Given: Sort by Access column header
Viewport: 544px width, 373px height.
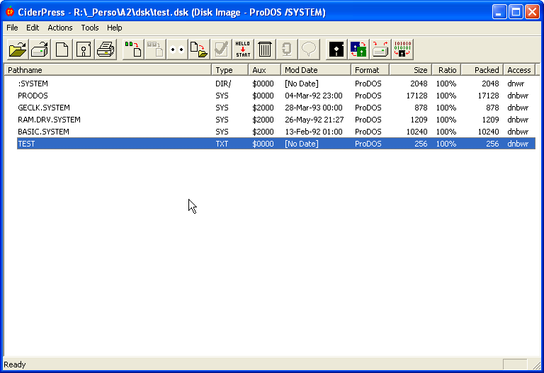Looking at the screenshot, I should coord(519,70).
